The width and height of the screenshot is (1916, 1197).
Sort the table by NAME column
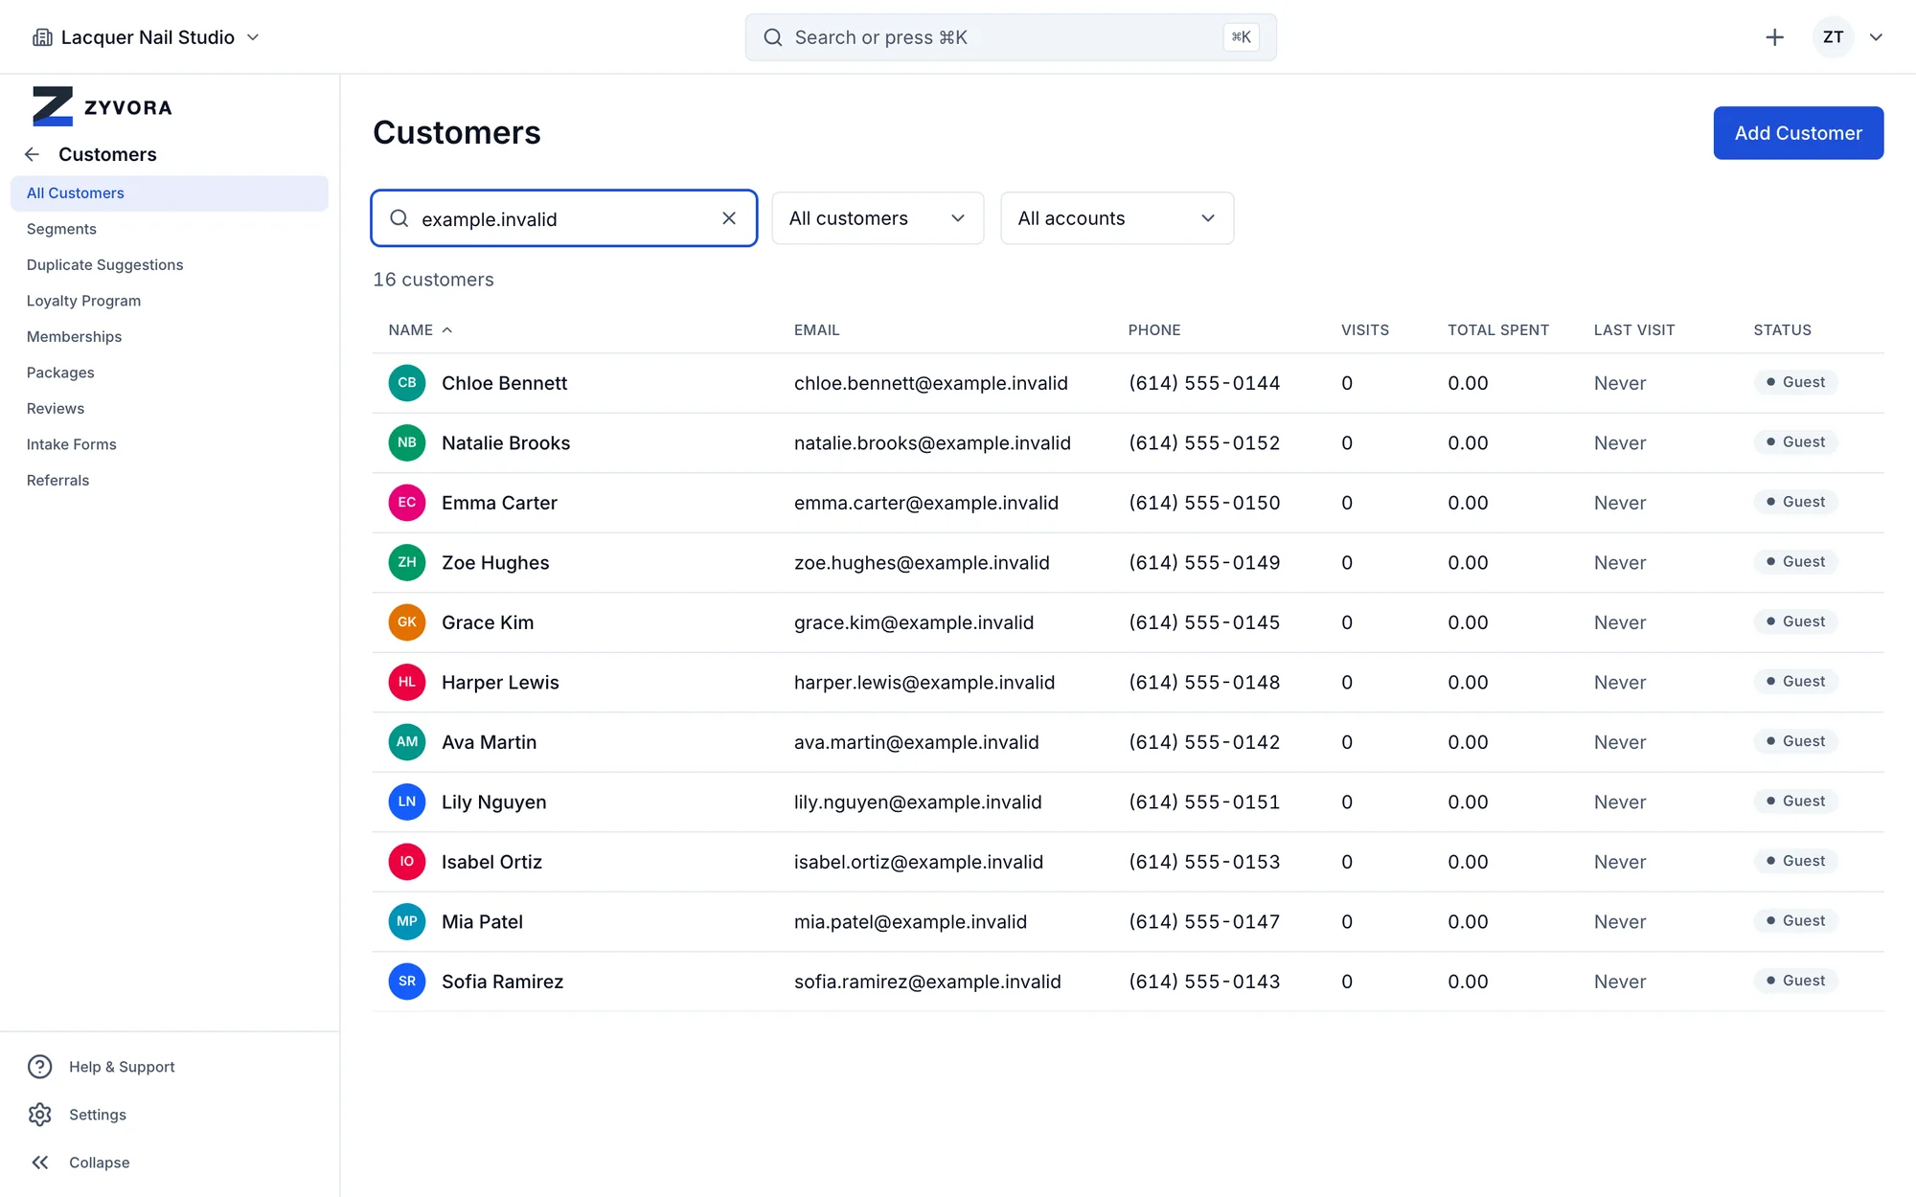(420, 329)
